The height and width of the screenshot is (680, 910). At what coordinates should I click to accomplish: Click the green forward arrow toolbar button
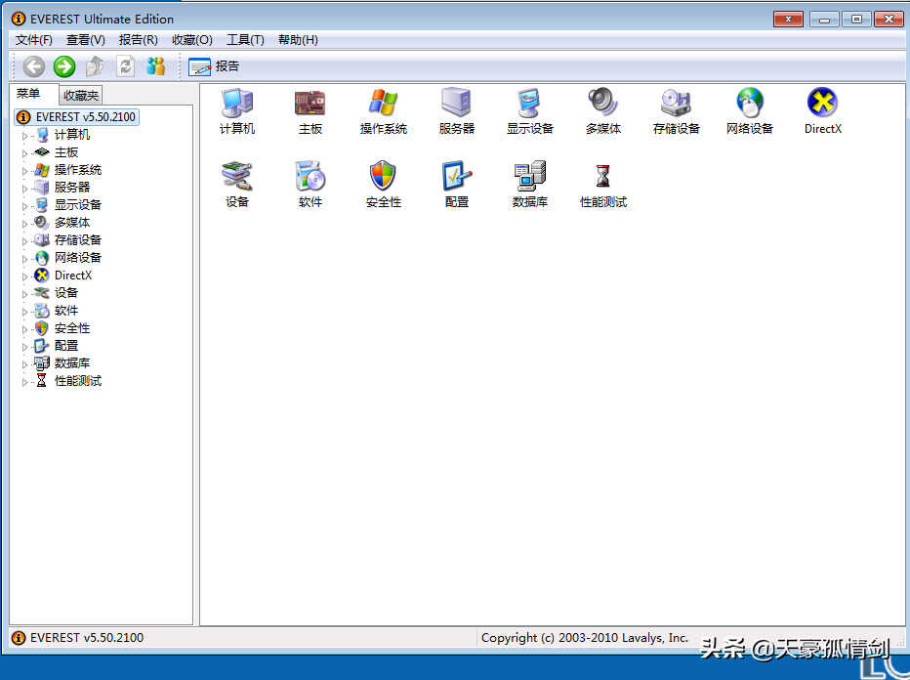click(x=64, y=66)
